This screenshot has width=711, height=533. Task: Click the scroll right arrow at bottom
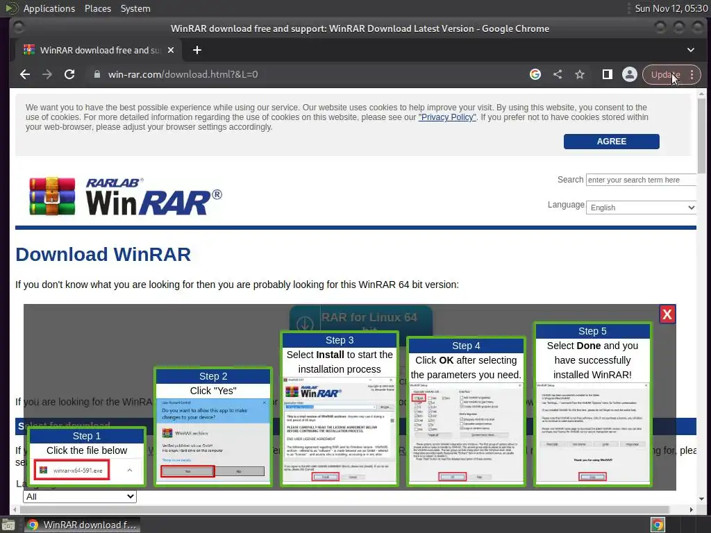[691, 509]
